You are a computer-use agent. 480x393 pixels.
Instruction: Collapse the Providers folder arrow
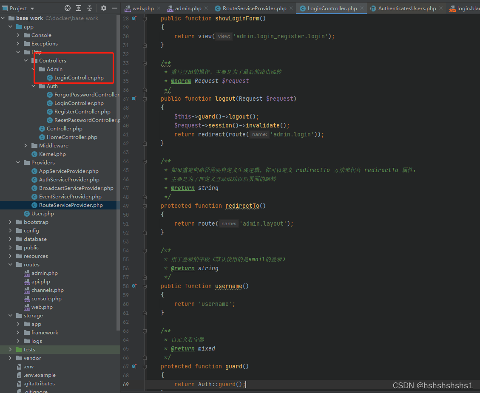click(18, 163)
